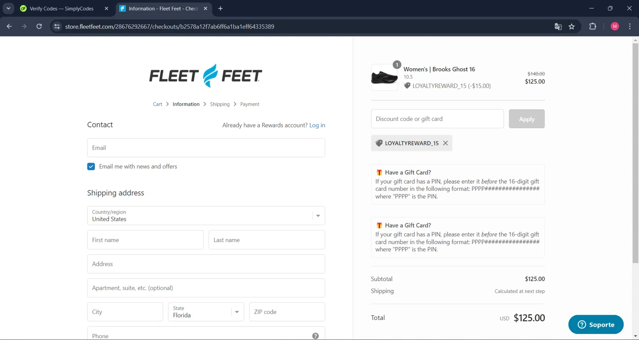Uncheck Email me with news and offers
The image size is (639, 340).
[x=91, y=167]
